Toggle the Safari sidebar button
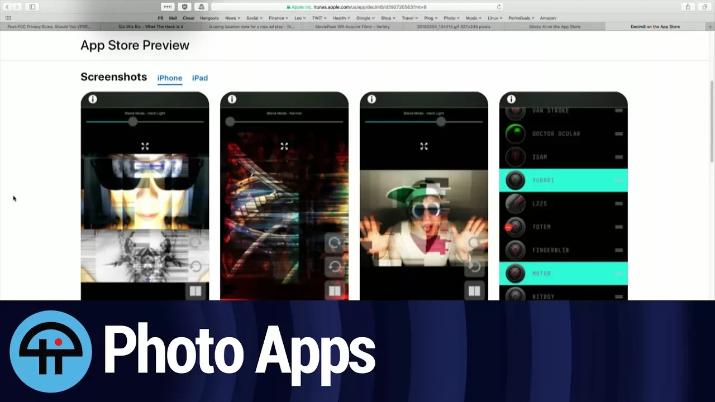 coord(32,7)
